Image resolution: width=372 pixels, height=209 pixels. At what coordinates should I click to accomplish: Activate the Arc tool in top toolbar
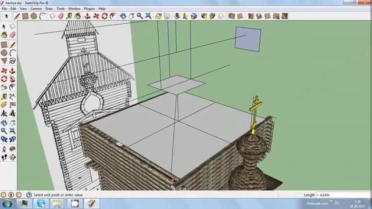click(42, 16)
